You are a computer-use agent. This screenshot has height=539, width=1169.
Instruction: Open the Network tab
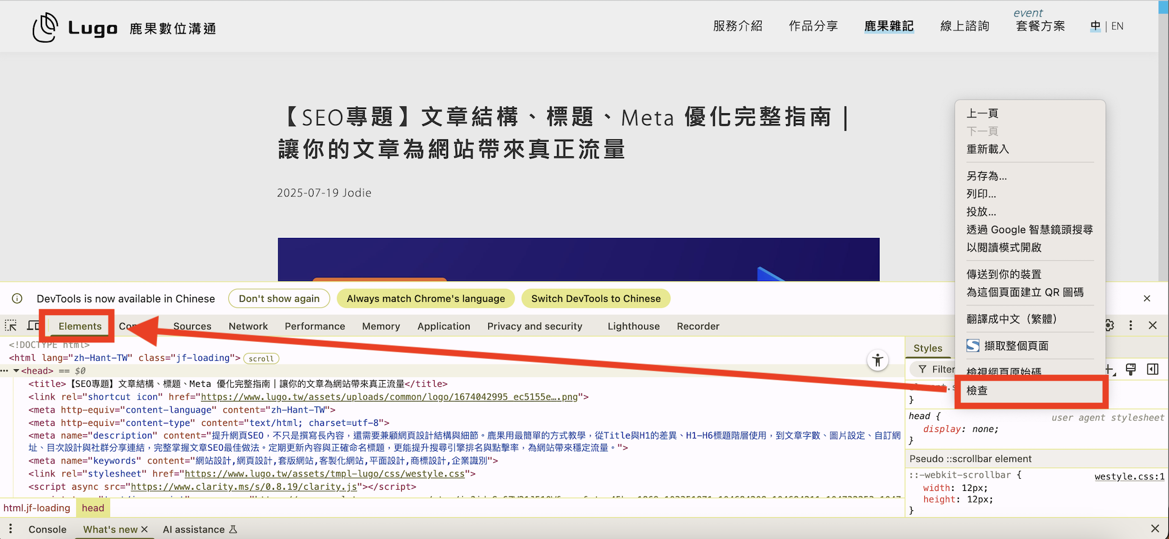[248, 326]
